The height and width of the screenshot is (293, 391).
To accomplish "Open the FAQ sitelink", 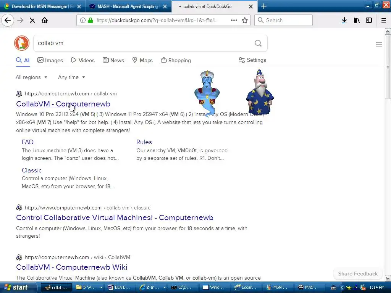I will [x=27, y=142].
